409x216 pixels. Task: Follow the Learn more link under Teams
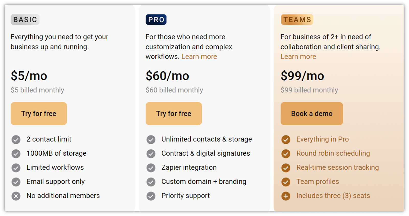pyautogui.click(x=298, y=56)
